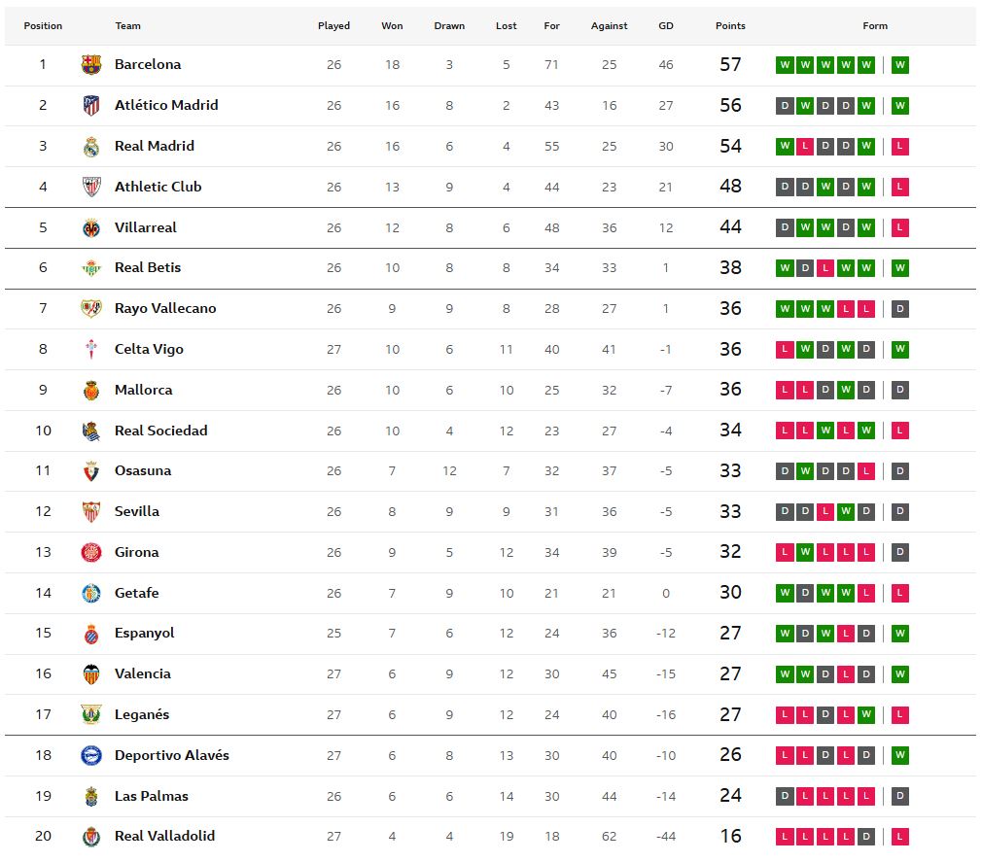Click the Real Madrid crest icon

pyautogui.click(x=91, y=147)
